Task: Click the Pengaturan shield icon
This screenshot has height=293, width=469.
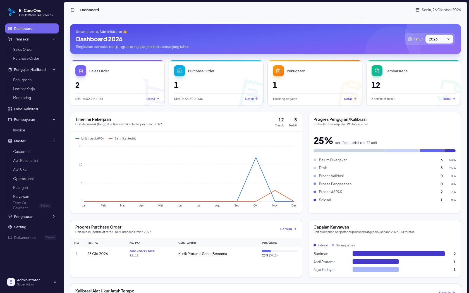Action: point(10,217)
